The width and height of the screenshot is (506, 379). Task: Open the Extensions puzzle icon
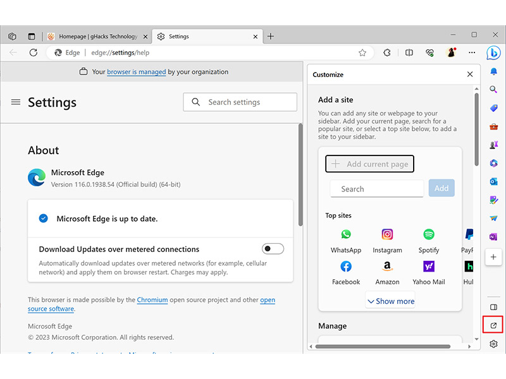tap(387, 52)
